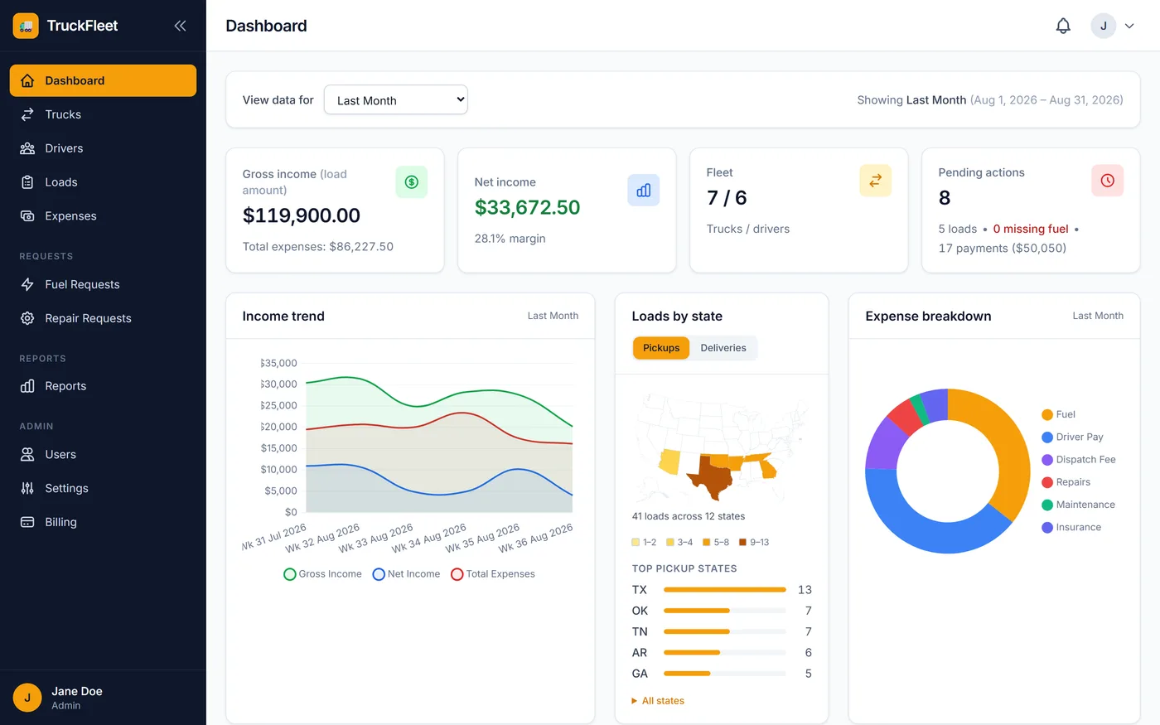Screen dimensions: 1160x725
Task: Toggle Driver Pay in expense legend
Action: [x=1072, y=437]
